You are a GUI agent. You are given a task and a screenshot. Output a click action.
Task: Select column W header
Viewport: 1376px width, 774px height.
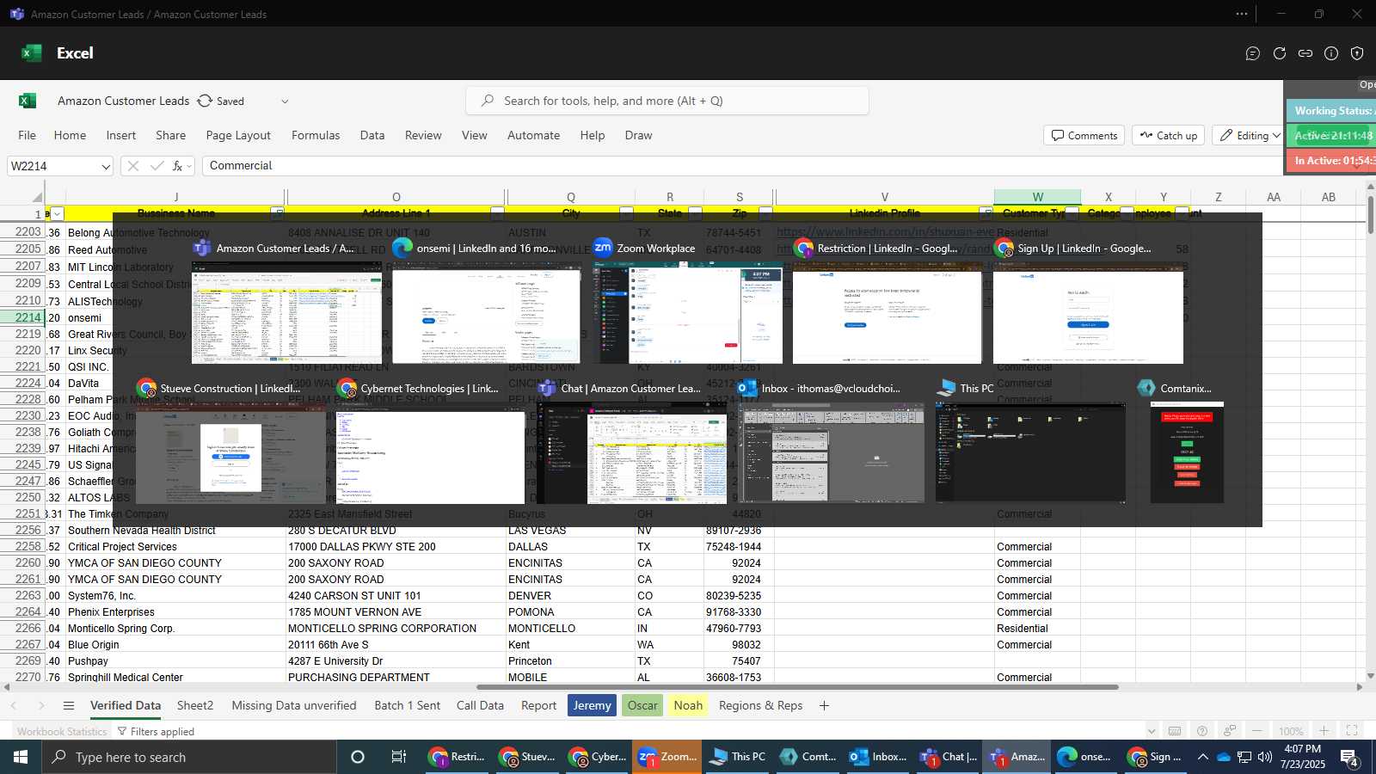click(x=1037, y=197)
